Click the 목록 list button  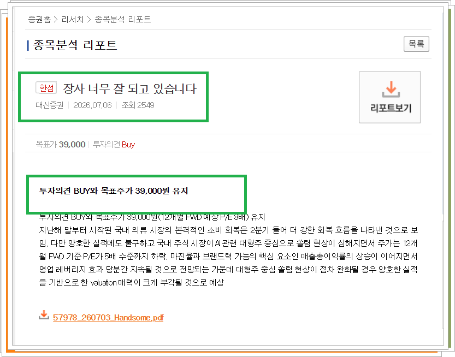pos(416,44)
